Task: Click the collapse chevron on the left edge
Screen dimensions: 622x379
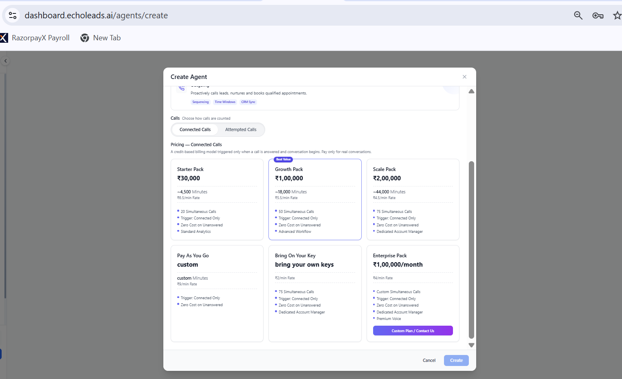Action: click(x=5, y=60)
